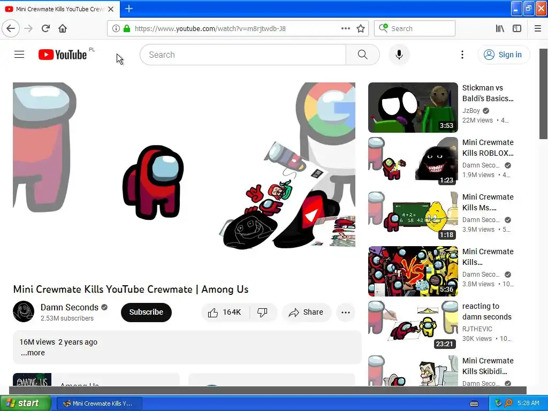Open reacting to damn seconds title
The image size is (548, 411).
tap(486, 311)
